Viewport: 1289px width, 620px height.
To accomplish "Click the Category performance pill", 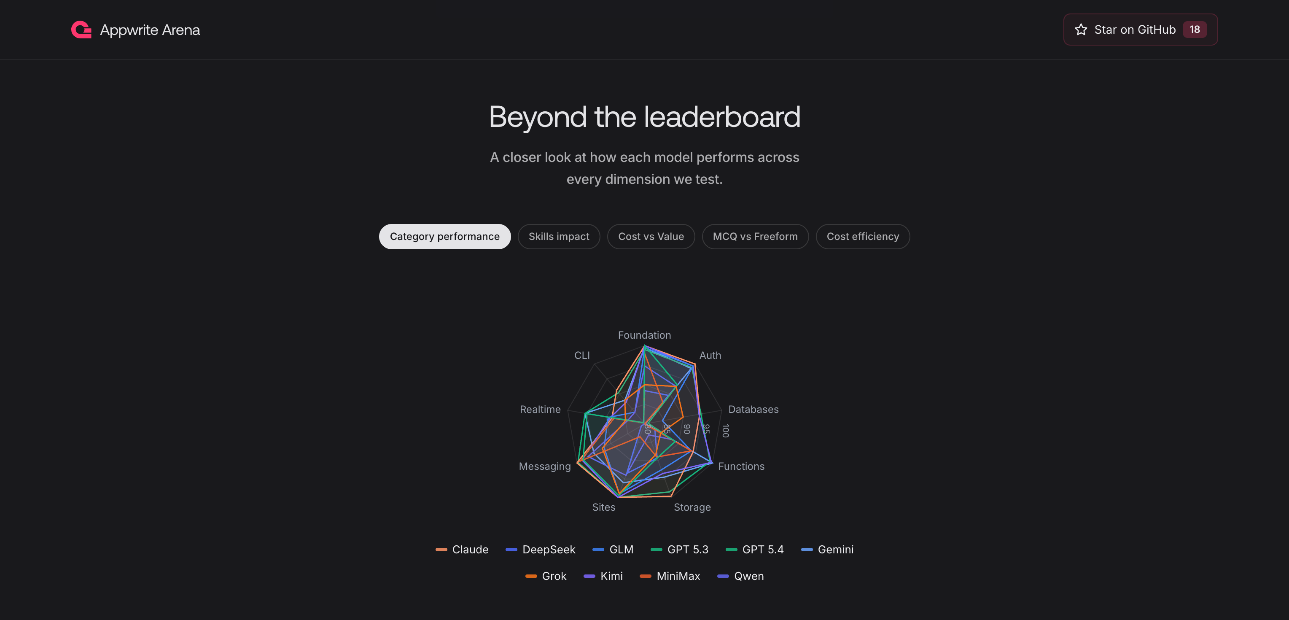I will click(x=444, y=236).
